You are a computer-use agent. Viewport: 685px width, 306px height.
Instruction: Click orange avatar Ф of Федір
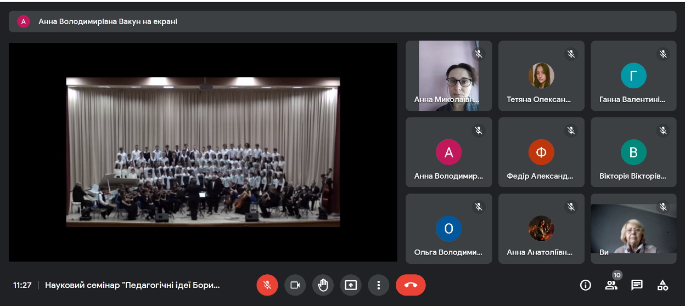(x=541, y=152)
